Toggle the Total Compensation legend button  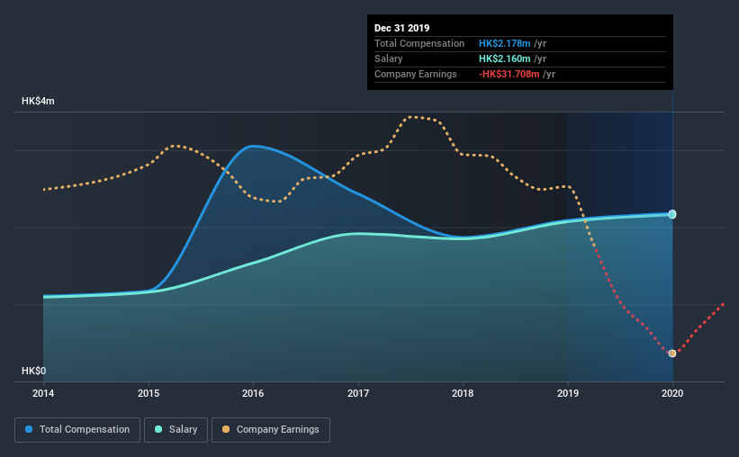click(x=77, y=430)
